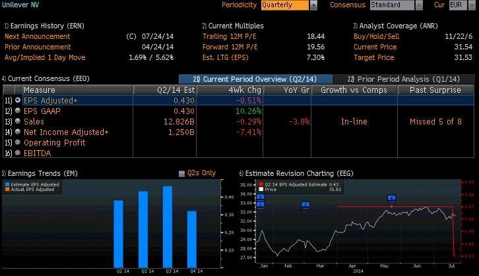Image resolution: width=479 pixels, height=276 pixels.
Task: Click the white Price legend swatch
Action: (x=261, y=190)
